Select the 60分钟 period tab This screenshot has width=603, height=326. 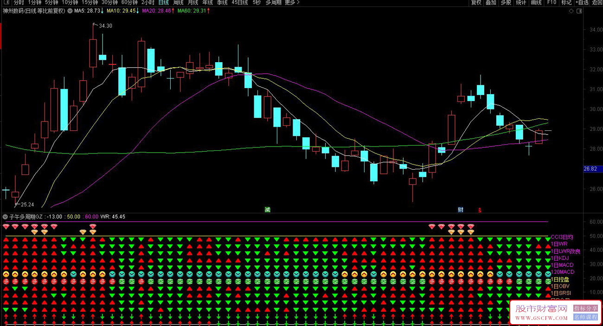(x=129, y=2)
